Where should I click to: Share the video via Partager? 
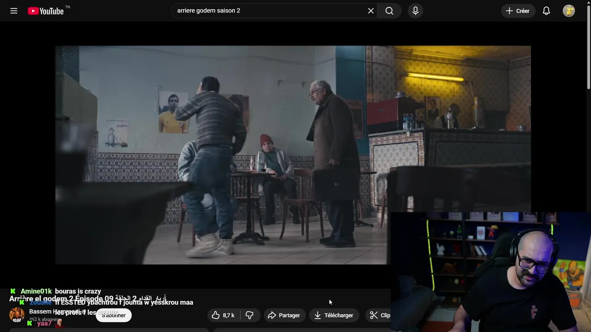pyautogui.click(x=284, y=315)
